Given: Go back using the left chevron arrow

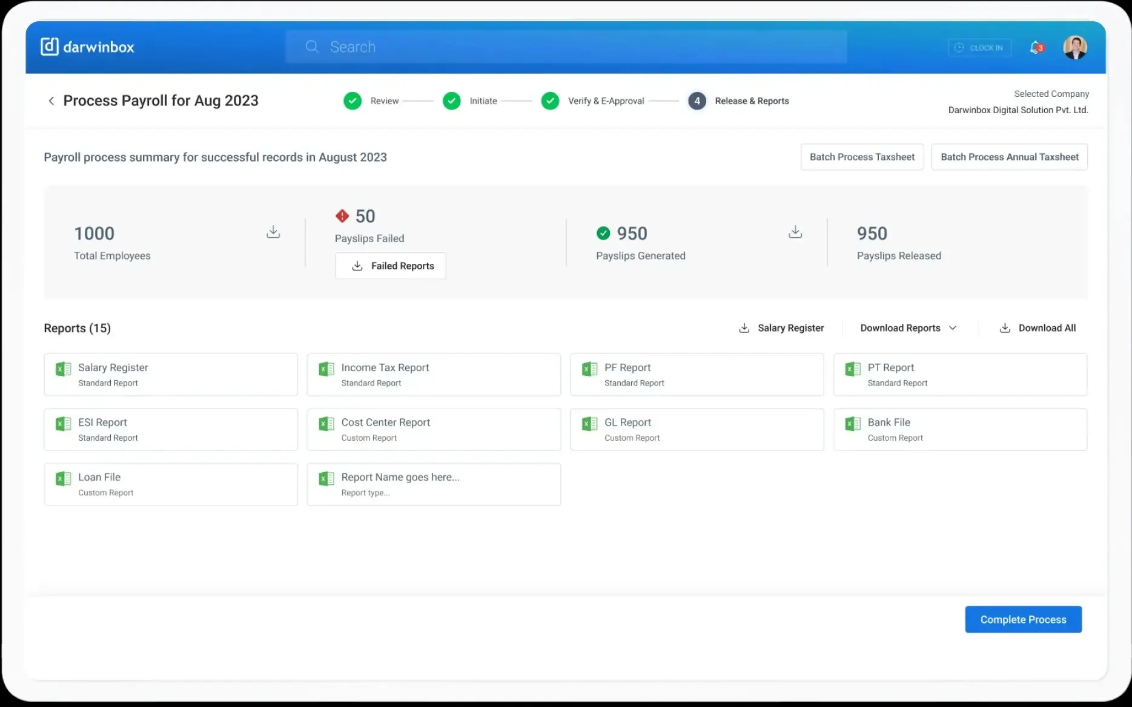Looking at the screenshot, I should 51,101.
